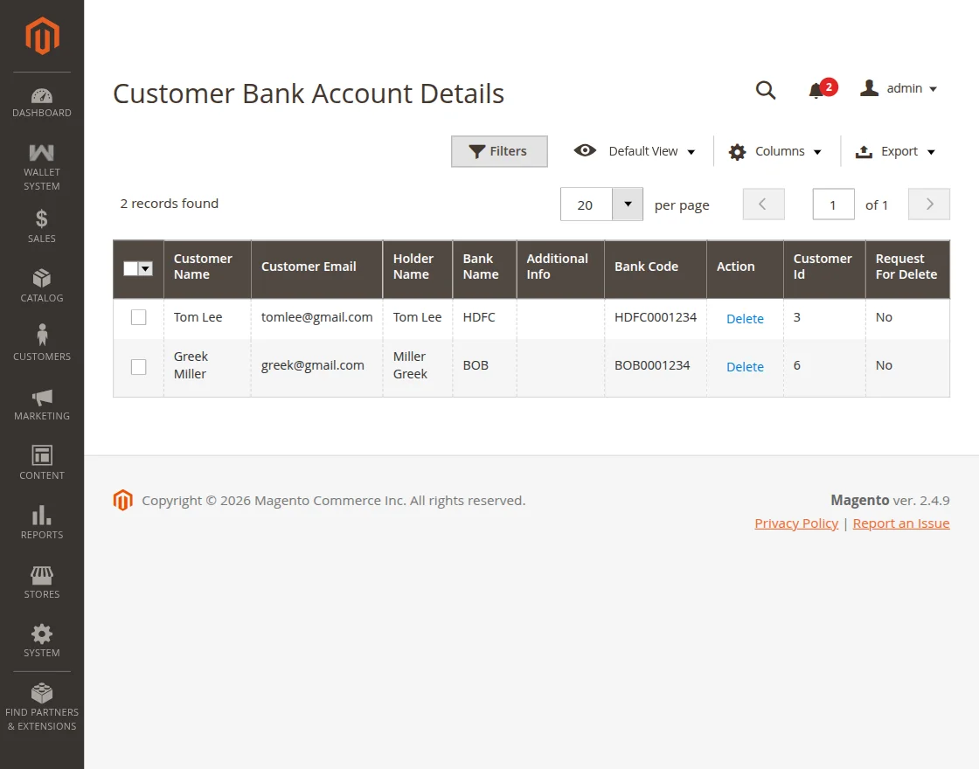The height and width of the screenshot is (769, 979).
Task: Select the checkbox for Tom Lee row
Action: click(x=139, y=317)
